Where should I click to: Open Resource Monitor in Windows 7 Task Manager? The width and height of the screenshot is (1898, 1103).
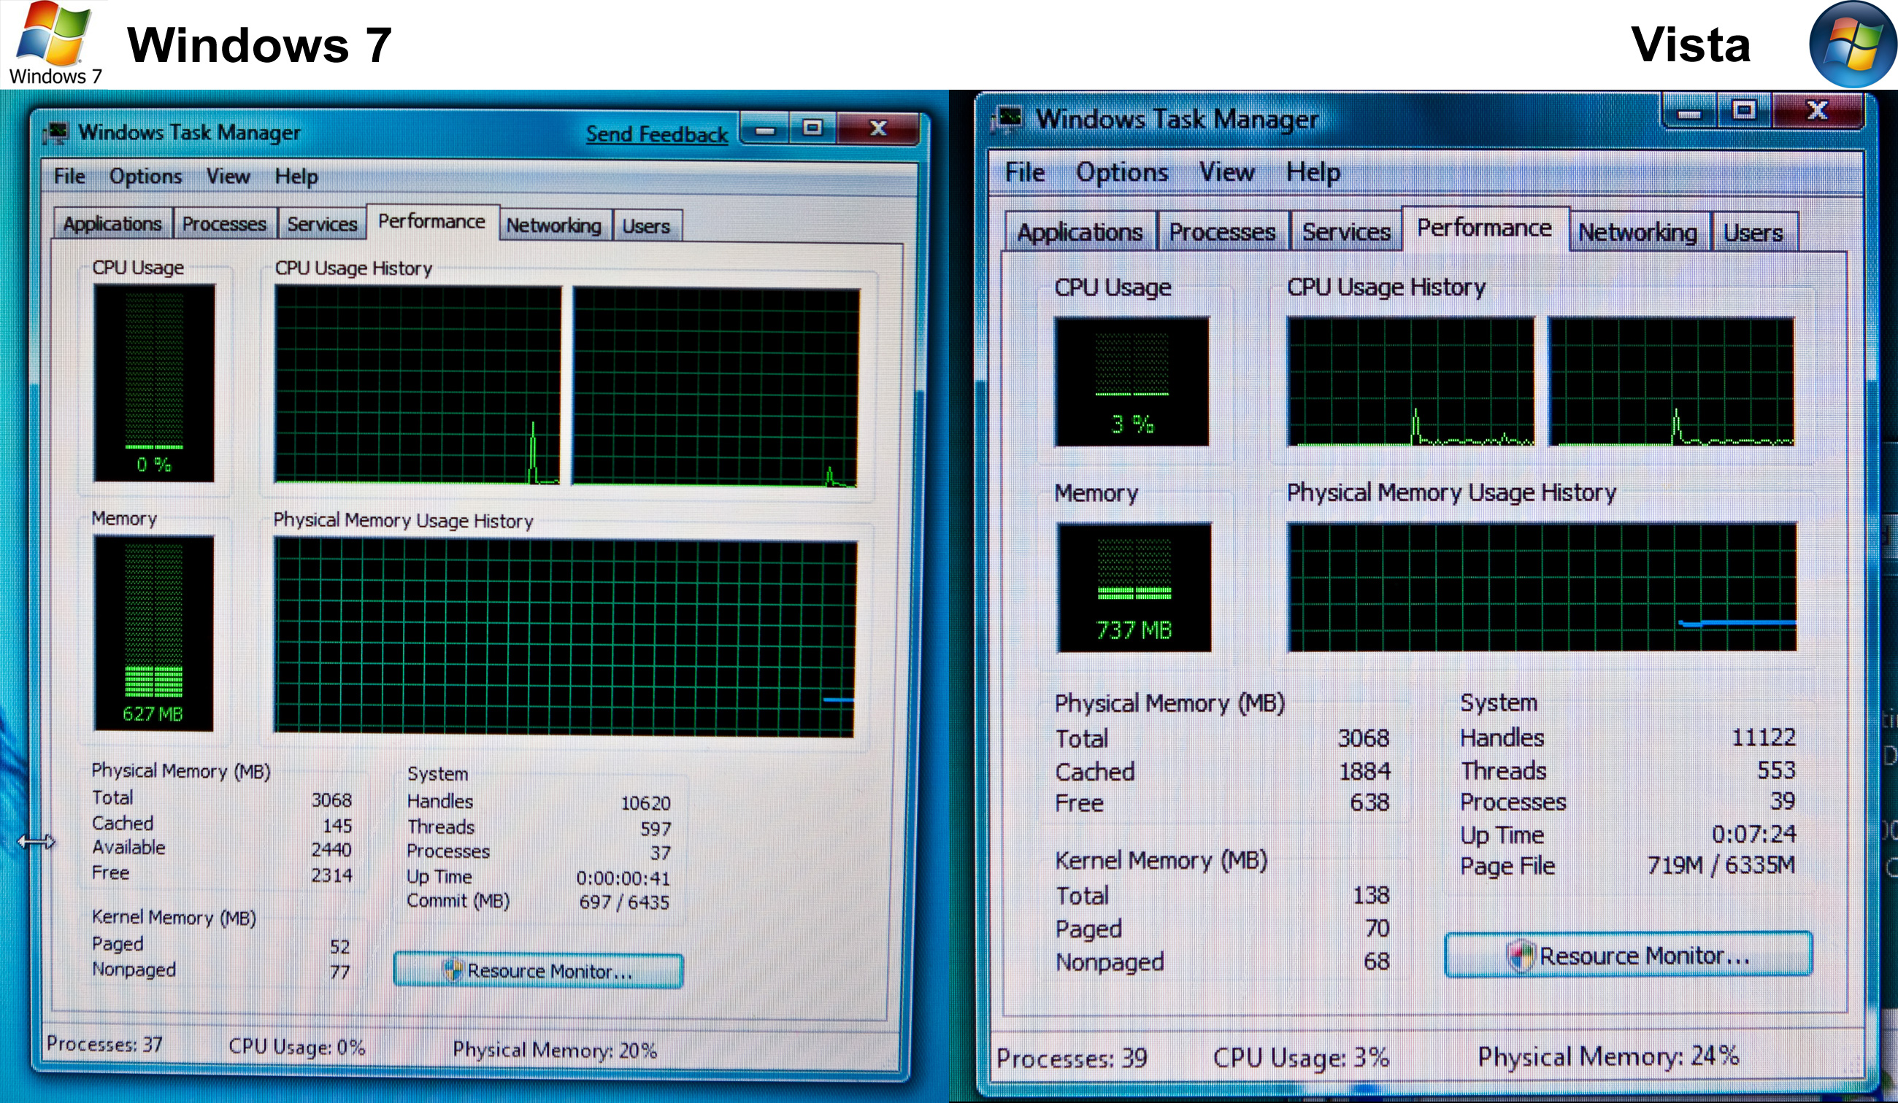[539, 970]
